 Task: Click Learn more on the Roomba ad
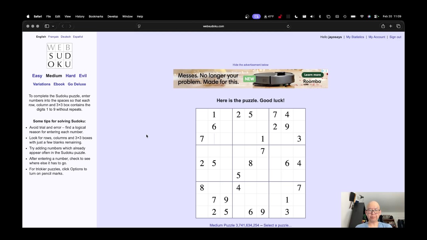pyautogui.click(x=312, y=75)
